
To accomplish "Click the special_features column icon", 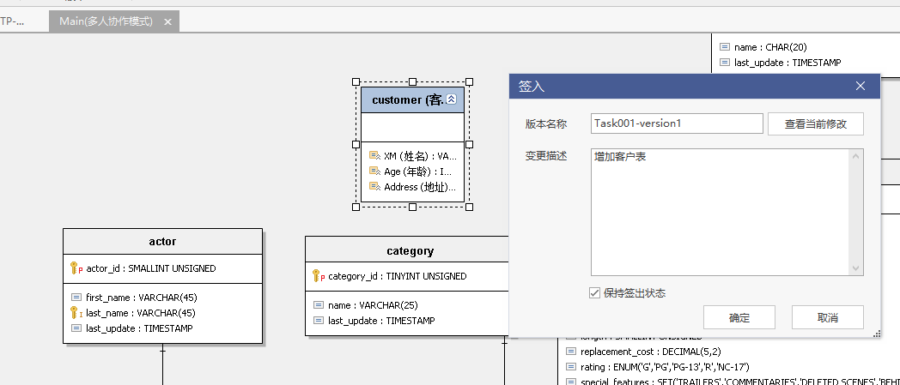I will point(570,382).
